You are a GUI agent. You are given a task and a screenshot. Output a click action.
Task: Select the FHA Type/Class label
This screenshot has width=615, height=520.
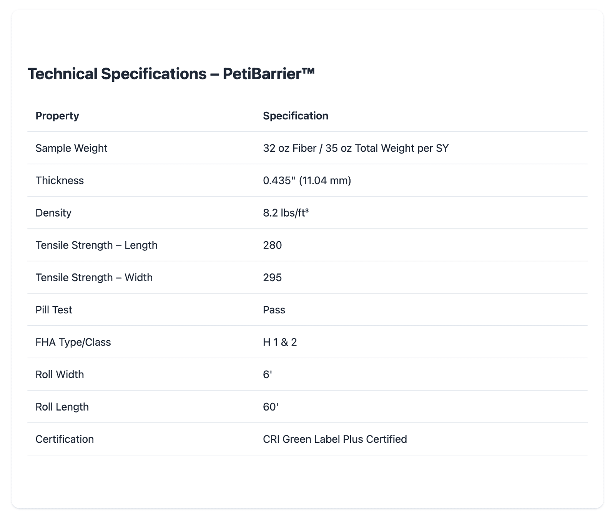tap(73, 342)
